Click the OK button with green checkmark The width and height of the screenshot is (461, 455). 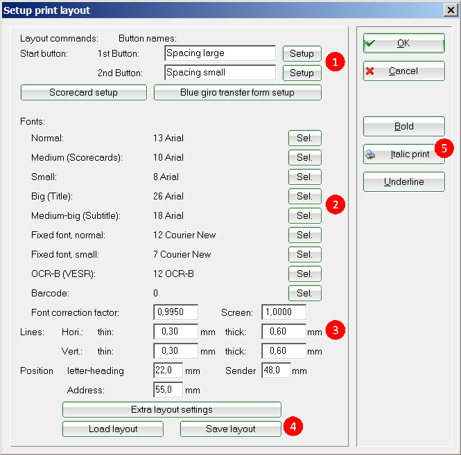[403, 43]
